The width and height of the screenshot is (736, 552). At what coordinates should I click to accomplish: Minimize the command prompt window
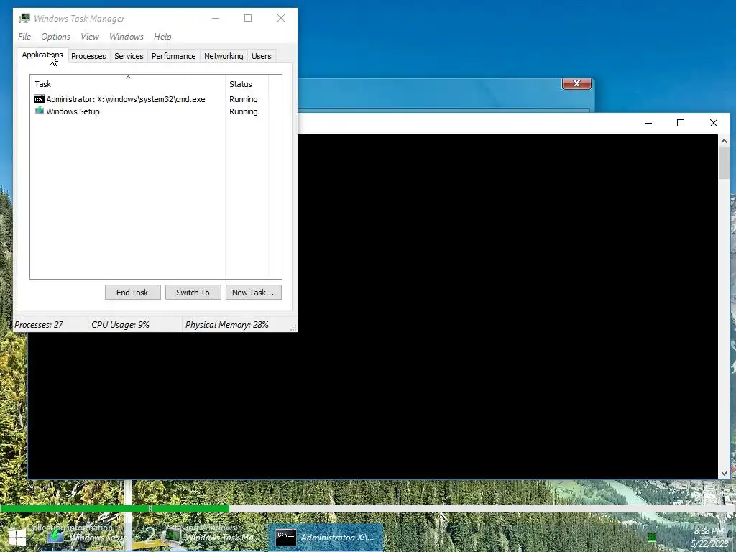pos(648,123)
